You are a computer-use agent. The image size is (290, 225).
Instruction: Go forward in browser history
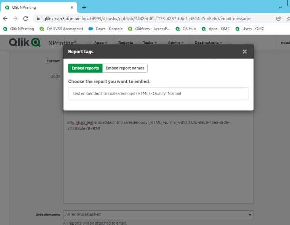(15, 19)
